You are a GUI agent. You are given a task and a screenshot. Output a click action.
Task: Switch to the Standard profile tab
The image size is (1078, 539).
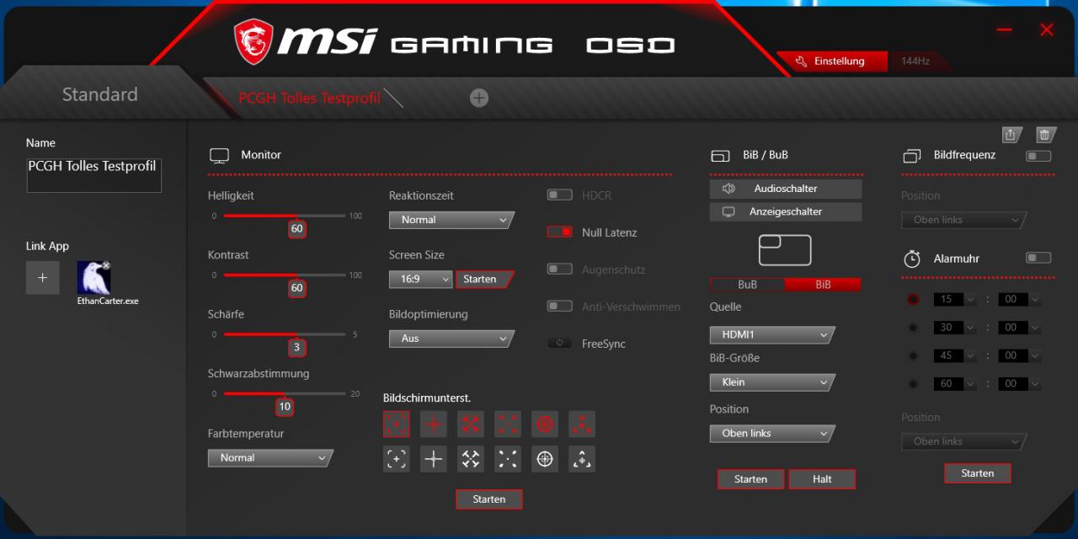pyautogui.click(x=100, y=94)
